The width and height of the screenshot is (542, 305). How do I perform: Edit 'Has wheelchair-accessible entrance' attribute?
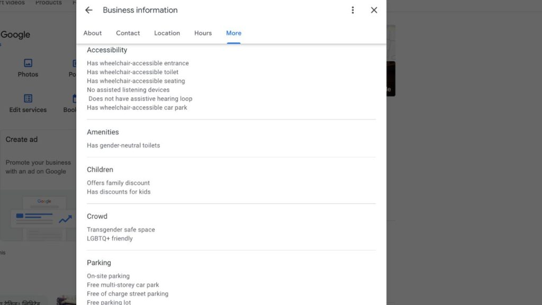point(138,63)
